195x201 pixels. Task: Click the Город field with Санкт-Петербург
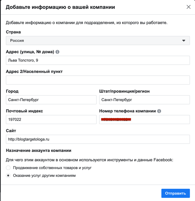(51, 100)
